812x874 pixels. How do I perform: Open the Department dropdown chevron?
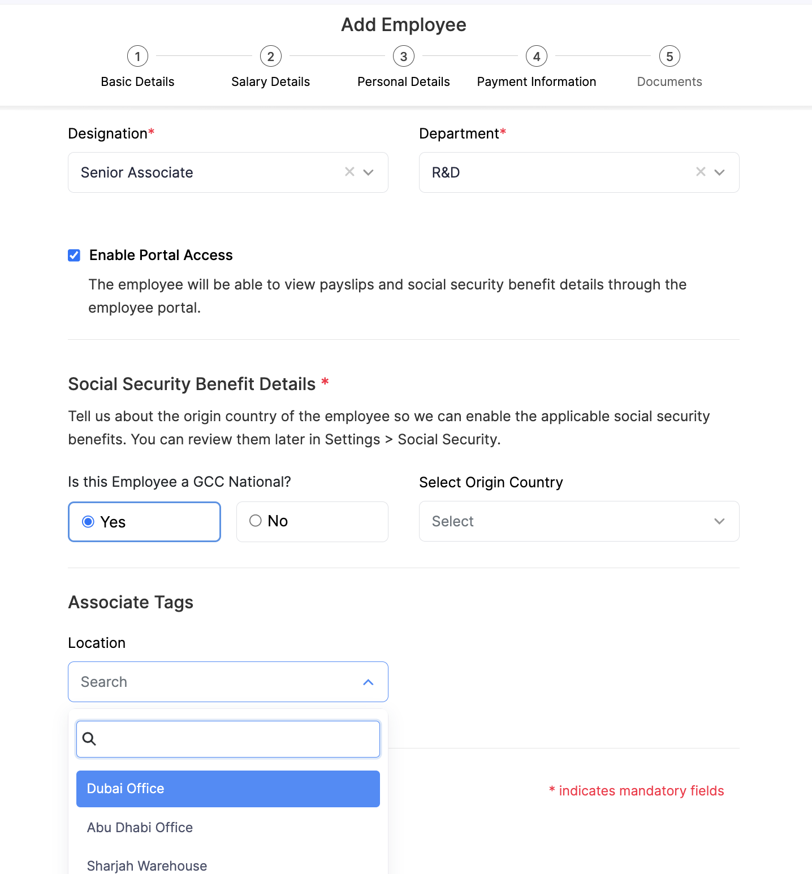[719, 172]
